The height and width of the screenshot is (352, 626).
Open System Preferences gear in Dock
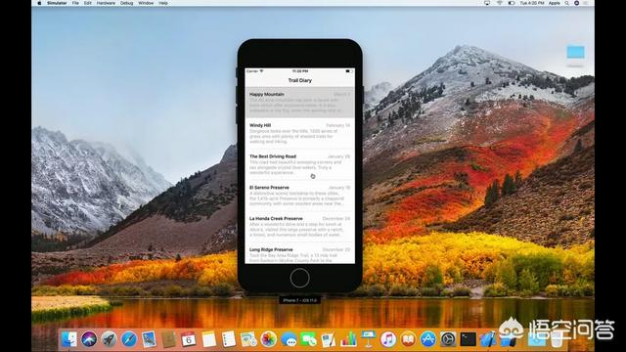448,339
